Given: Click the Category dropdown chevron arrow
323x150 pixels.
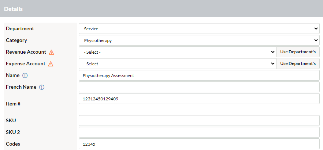Looking at the screenshot, I should click(316, 40).
